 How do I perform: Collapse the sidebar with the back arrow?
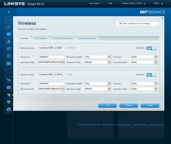[x=9, y=12]
